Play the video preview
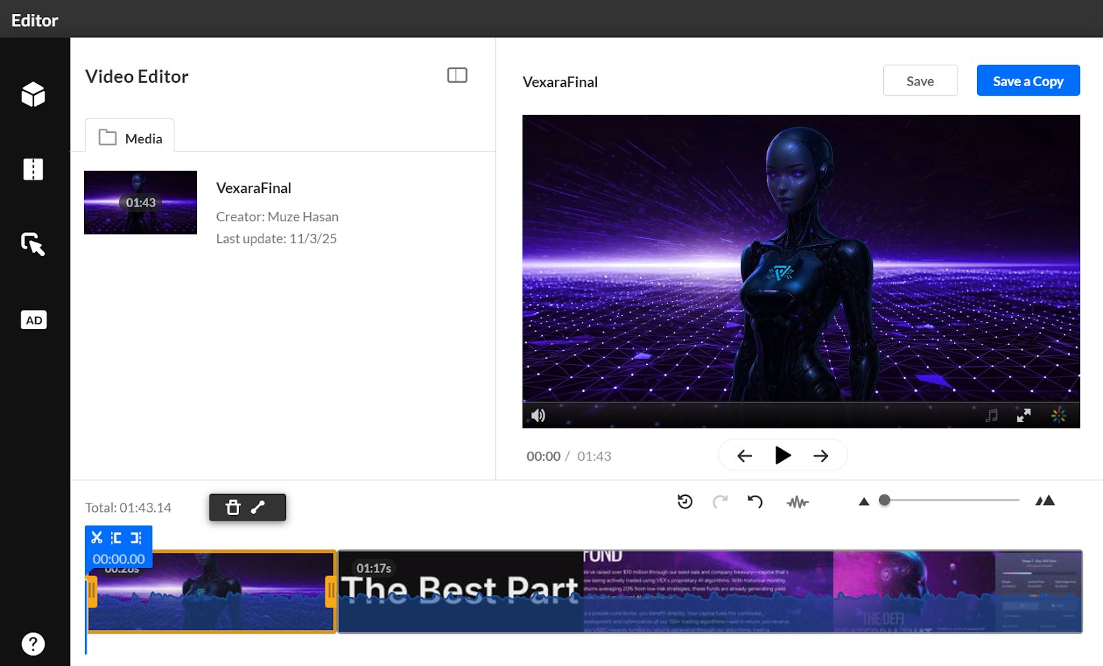The width and height of the screenshot is (1103, 666). tap(782, 455)
